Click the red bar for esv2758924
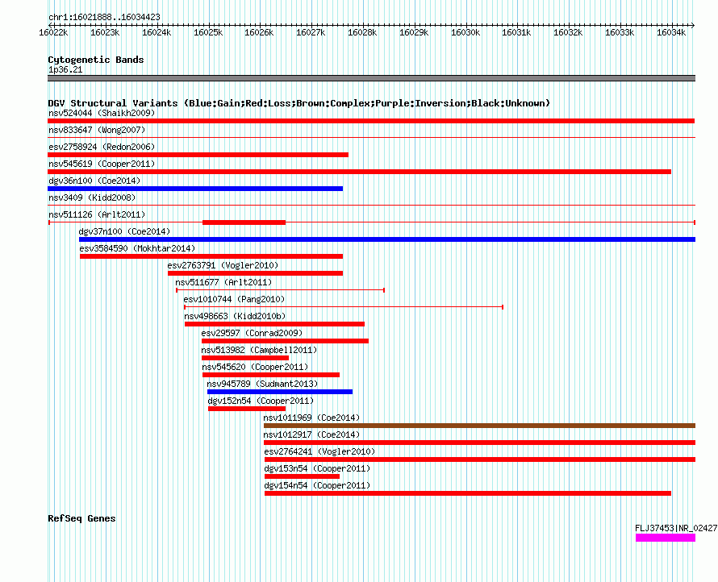This screenshot has height=582, width=718. point(198,155)
